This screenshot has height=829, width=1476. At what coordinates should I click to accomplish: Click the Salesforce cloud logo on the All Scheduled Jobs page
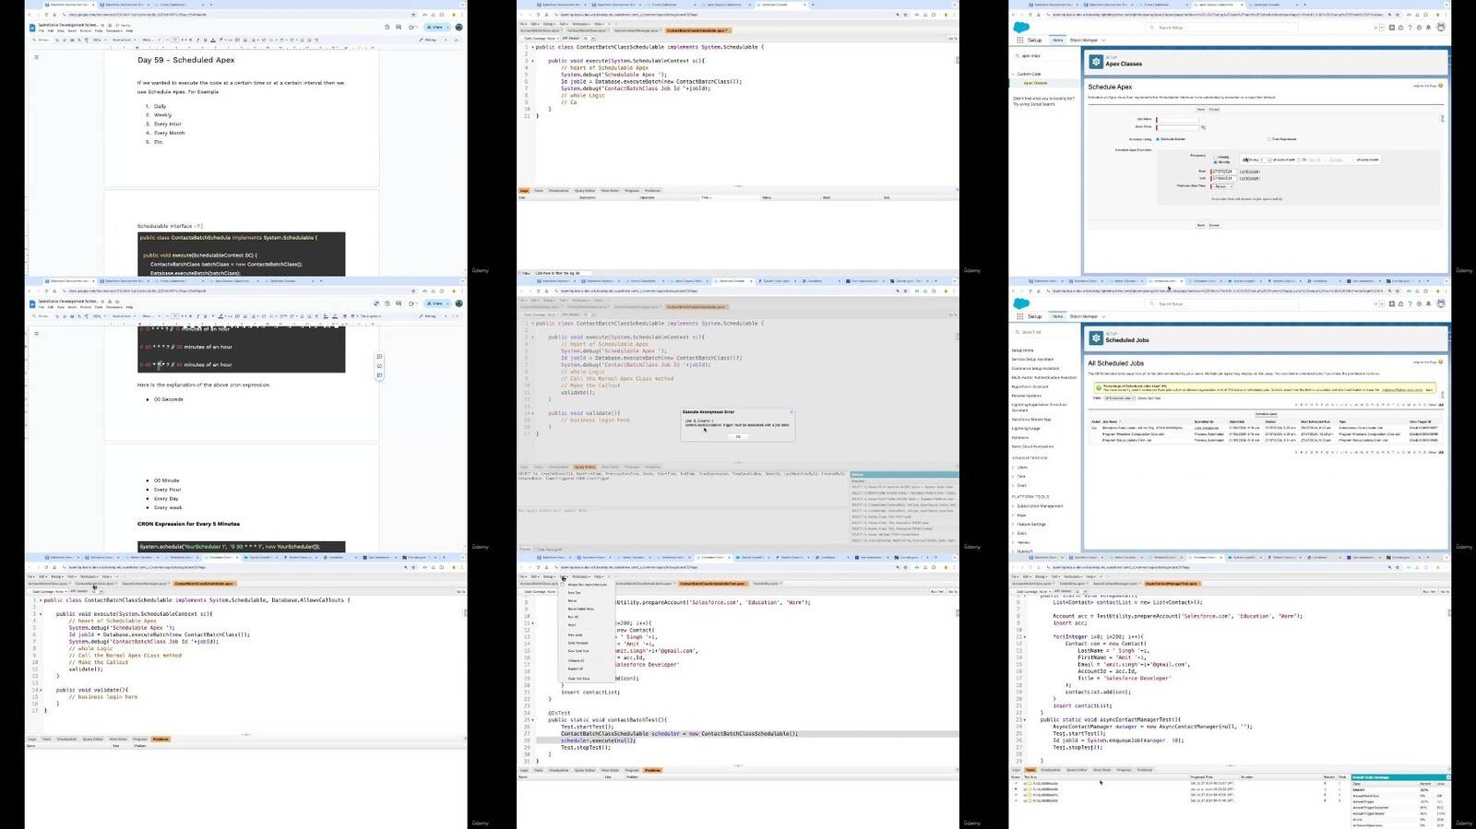coord(1021,303)
